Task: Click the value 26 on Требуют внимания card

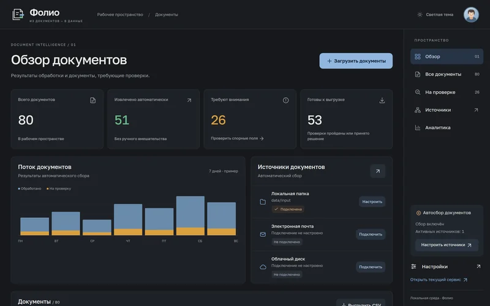Action: click(218, 120)
